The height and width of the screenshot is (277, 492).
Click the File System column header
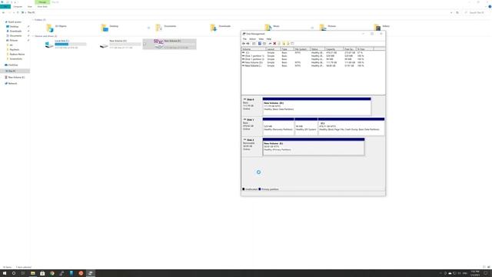click(x=302, y=49)
